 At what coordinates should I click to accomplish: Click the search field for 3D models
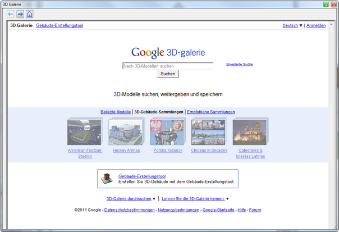coord(168,66)
